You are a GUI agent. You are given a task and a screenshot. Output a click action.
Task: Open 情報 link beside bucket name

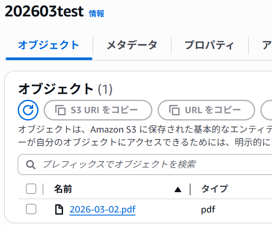(x=96, y=14)
